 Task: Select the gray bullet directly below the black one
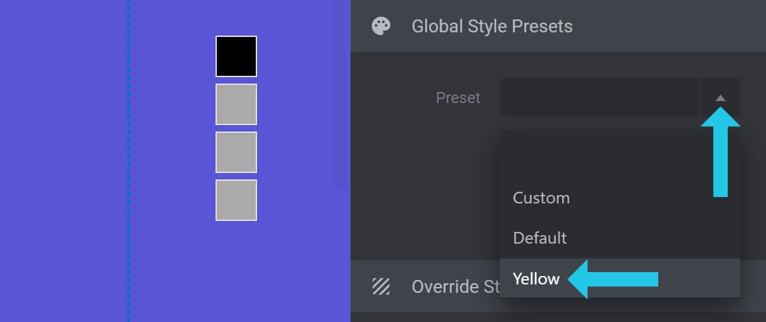(236, 104)
